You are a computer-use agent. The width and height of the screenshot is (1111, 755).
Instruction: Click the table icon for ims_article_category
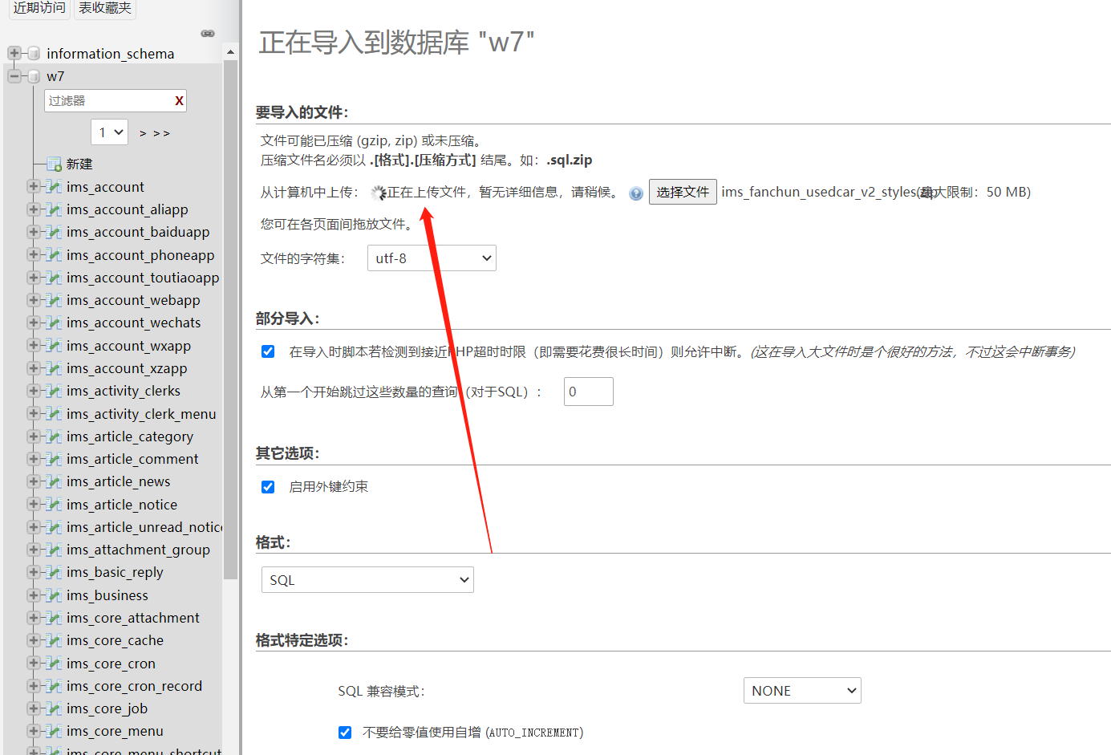55,436
